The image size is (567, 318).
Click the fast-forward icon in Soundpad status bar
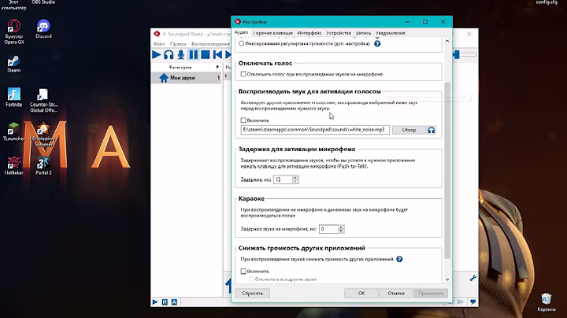(461, 302)
